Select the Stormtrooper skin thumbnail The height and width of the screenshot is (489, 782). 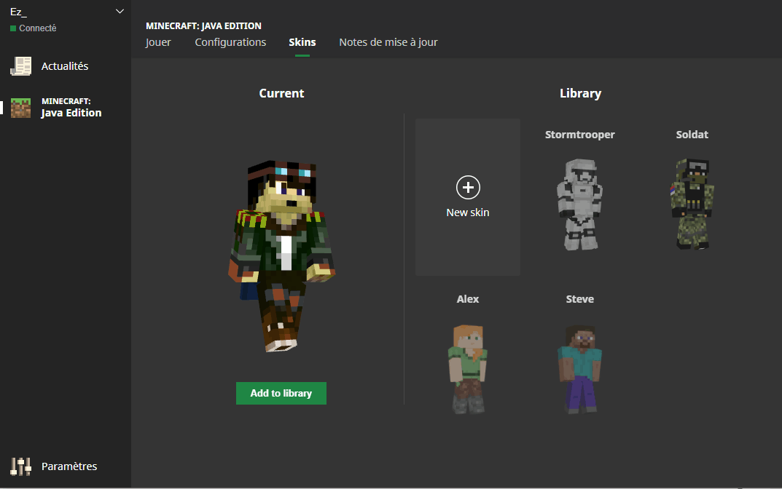[x=579, y=204]
